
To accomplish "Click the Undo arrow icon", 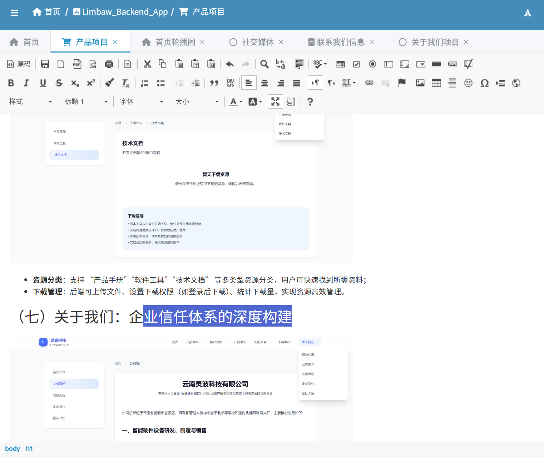I will tap(230, 64).
